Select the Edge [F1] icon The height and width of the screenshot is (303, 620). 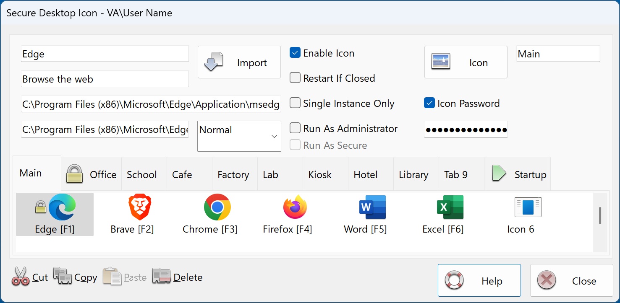(x=55, y=214)
